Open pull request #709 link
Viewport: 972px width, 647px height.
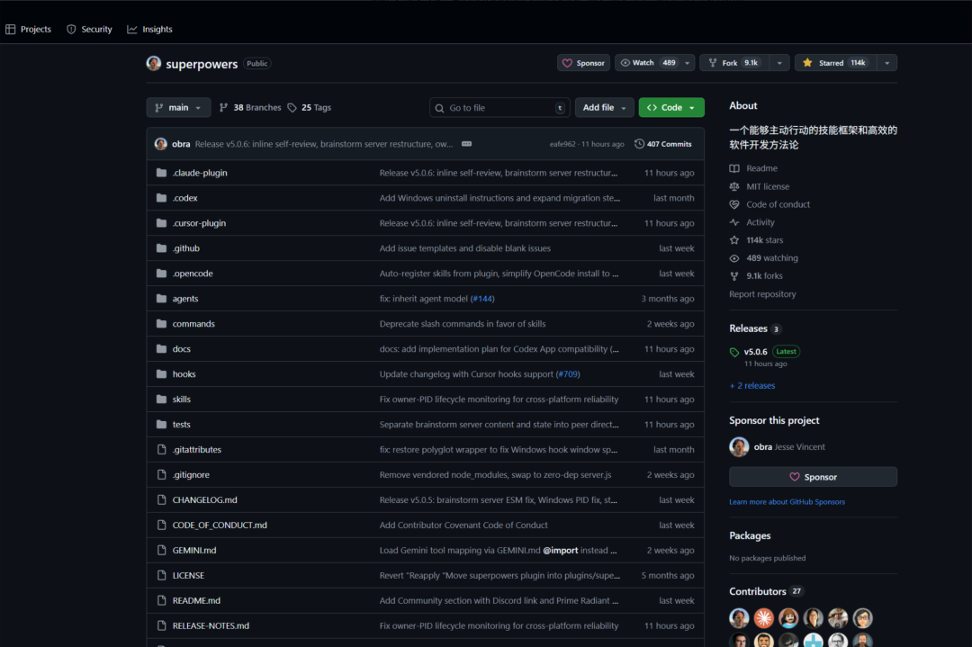pyautogui.click(x=568, y=373)
